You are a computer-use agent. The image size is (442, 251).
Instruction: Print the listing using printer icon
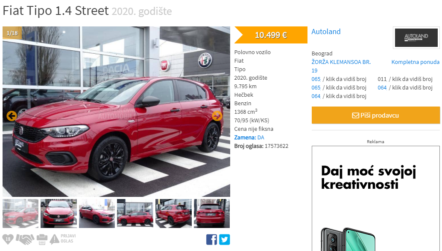[x=42, y=239]
